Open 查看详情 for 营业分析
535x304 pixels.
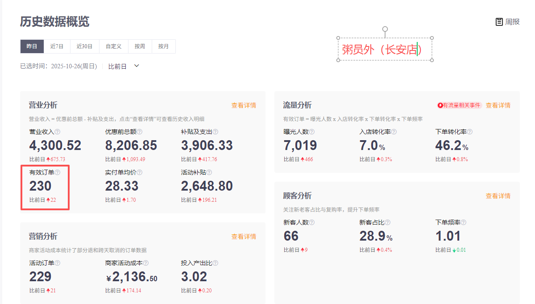(244, 105)
